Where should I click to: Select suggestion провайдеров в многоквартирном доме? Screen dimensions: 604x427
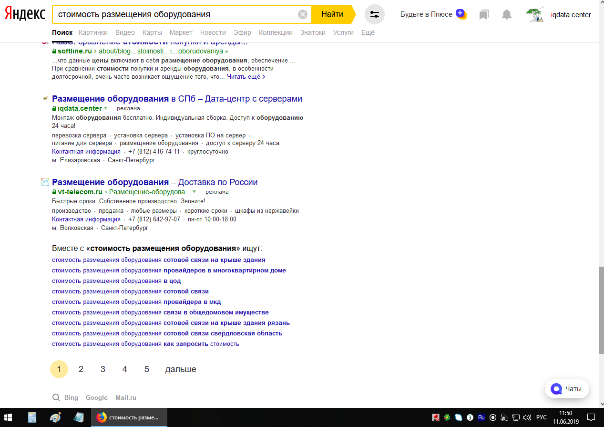(x=169, y=271)
